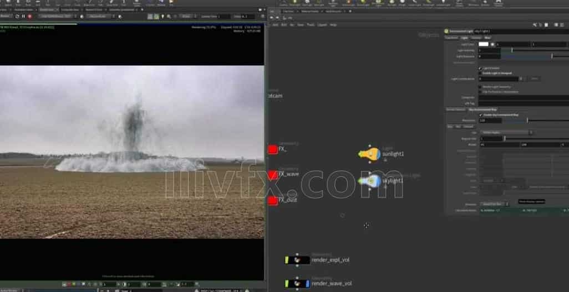Click the Categories input field
This screenshot has height=292, width=569.
[524, 97]
